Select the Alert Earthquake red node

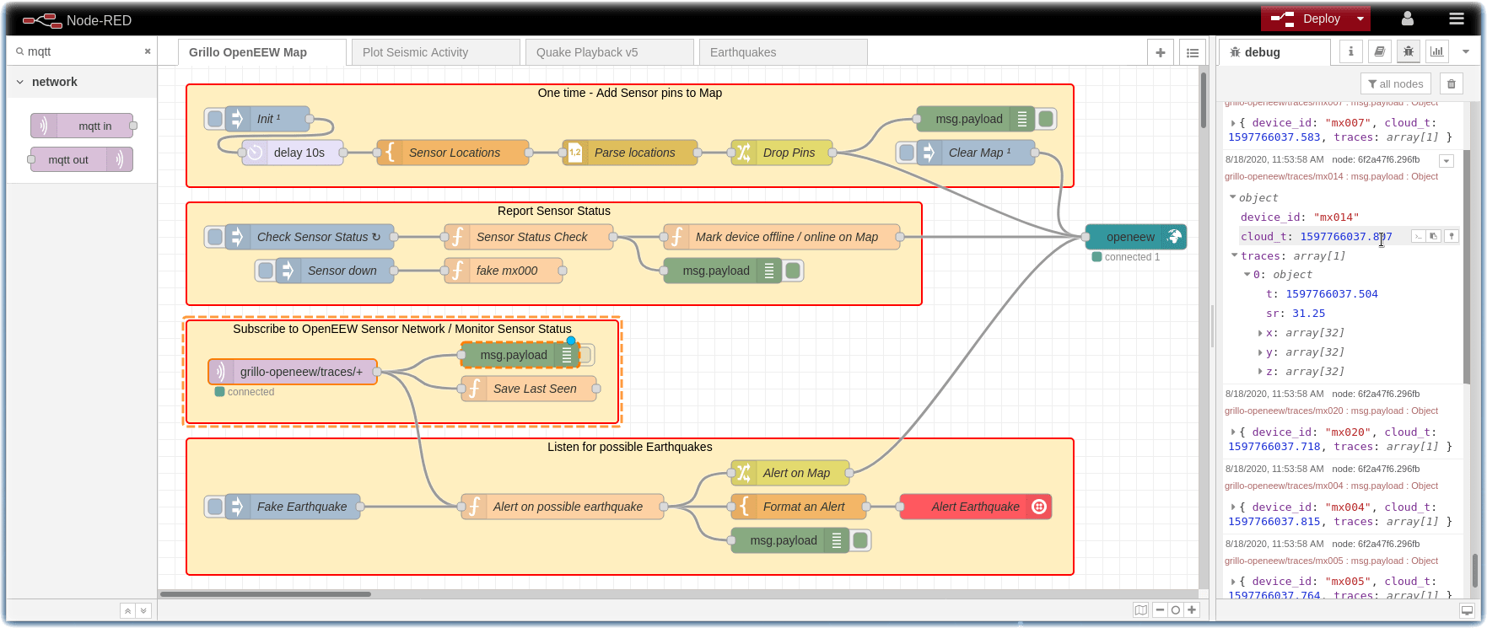tap(976, 507)
